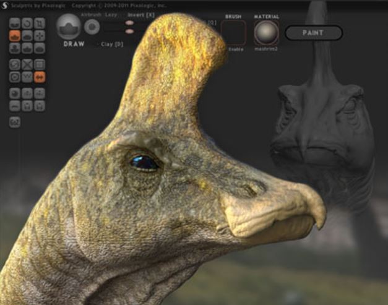Select the Scale tool

click(x=40, y=24)
